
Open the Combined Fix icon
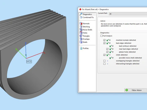coord(81,17)
